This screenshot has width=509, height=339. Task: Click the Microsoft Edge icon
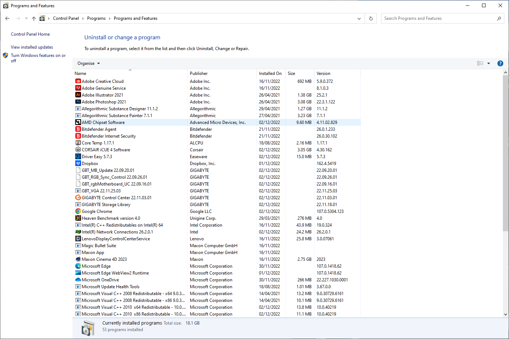pyautogui.click(x=78, y=266)
